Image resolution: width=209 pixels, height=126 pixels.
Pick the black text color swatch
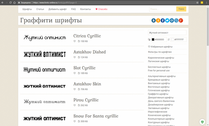coord(153,40)
